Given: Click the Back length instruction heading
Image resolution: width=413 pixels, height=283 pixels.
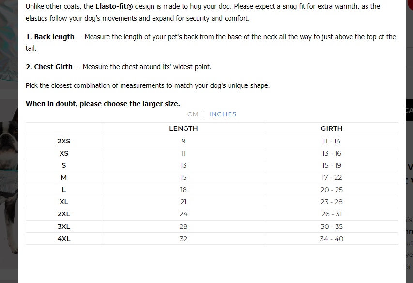Looking at the screenshot, I should [x=50, y=37].
